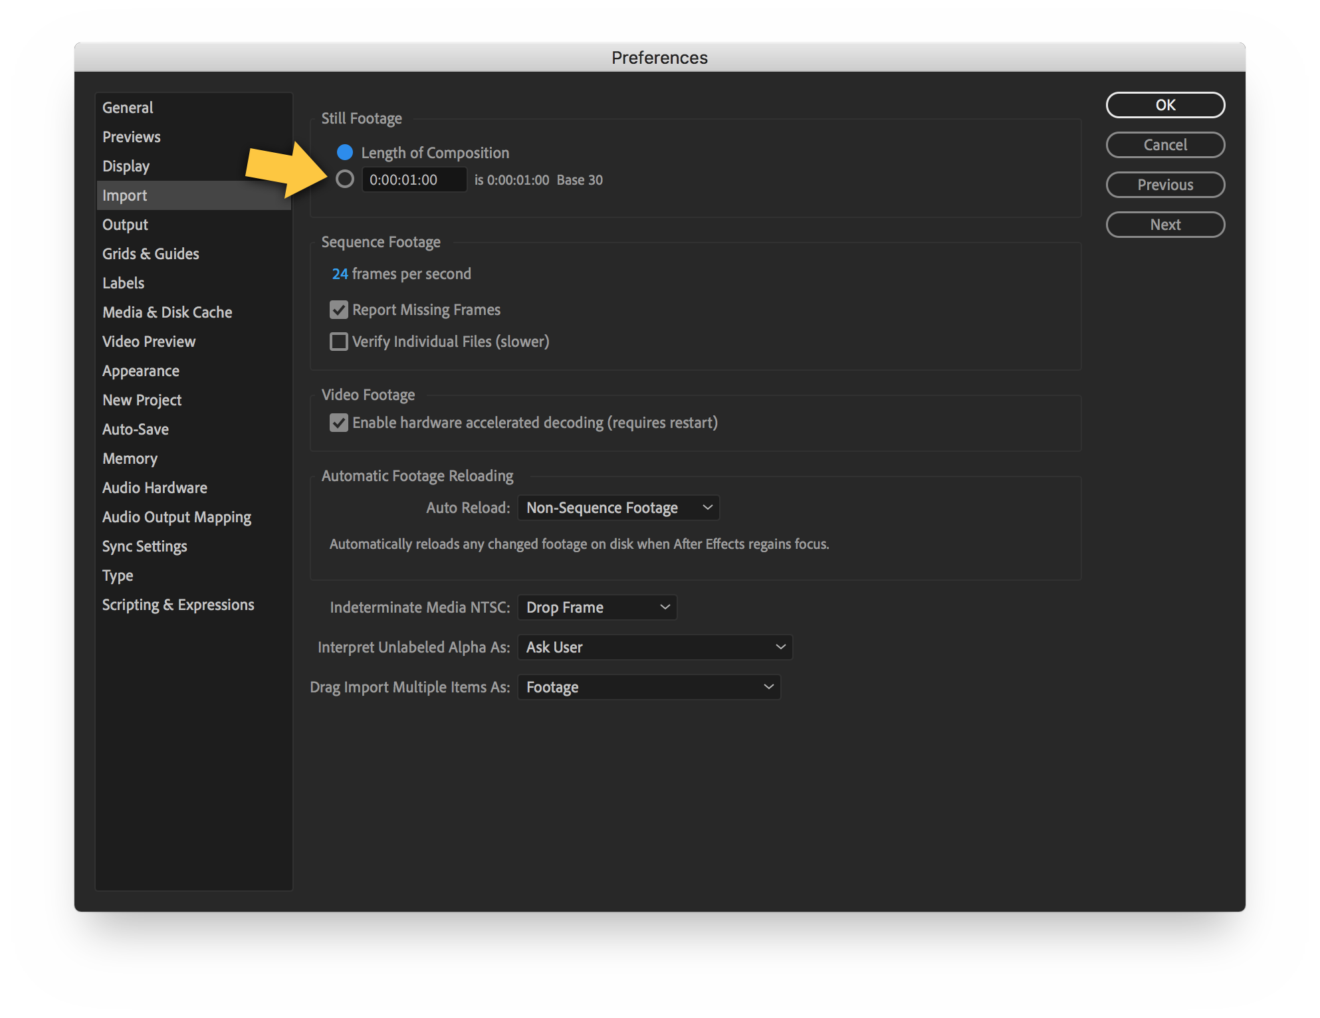This screenshot has height=1018, width=1320.
Task: Select the Length of Composition radio button
Action: [x=346, y=152]
